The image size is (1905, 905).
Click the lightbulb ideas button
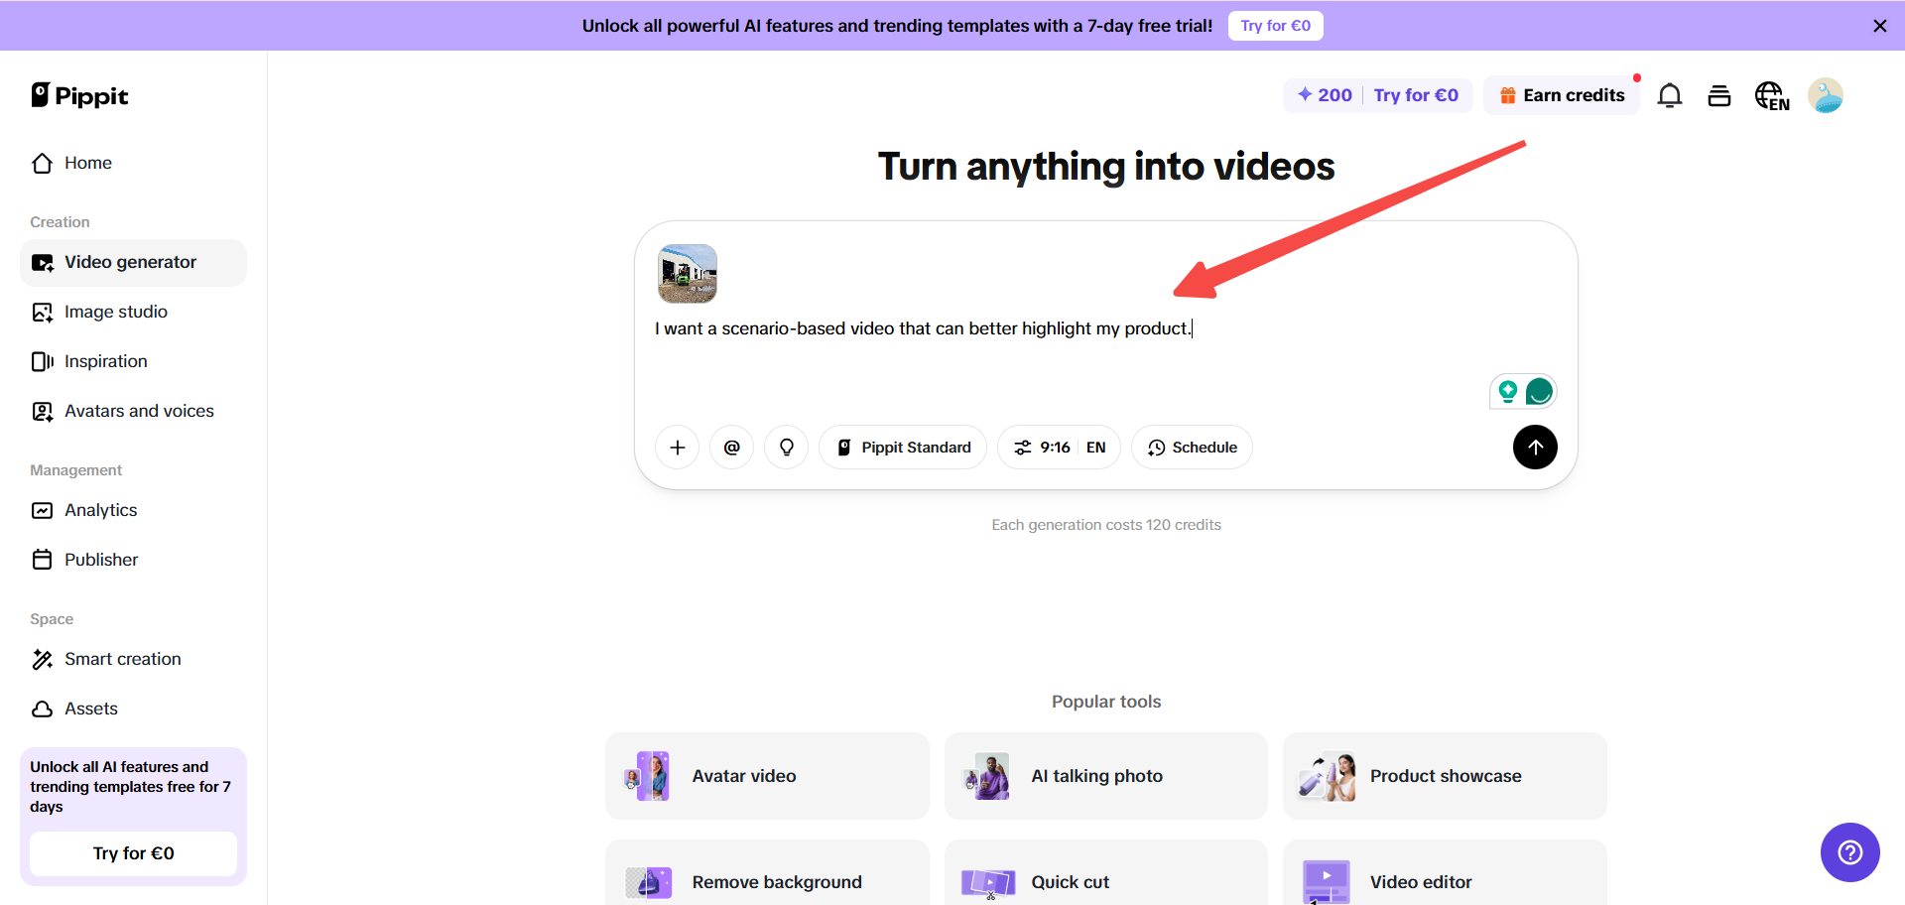[787, 448]
